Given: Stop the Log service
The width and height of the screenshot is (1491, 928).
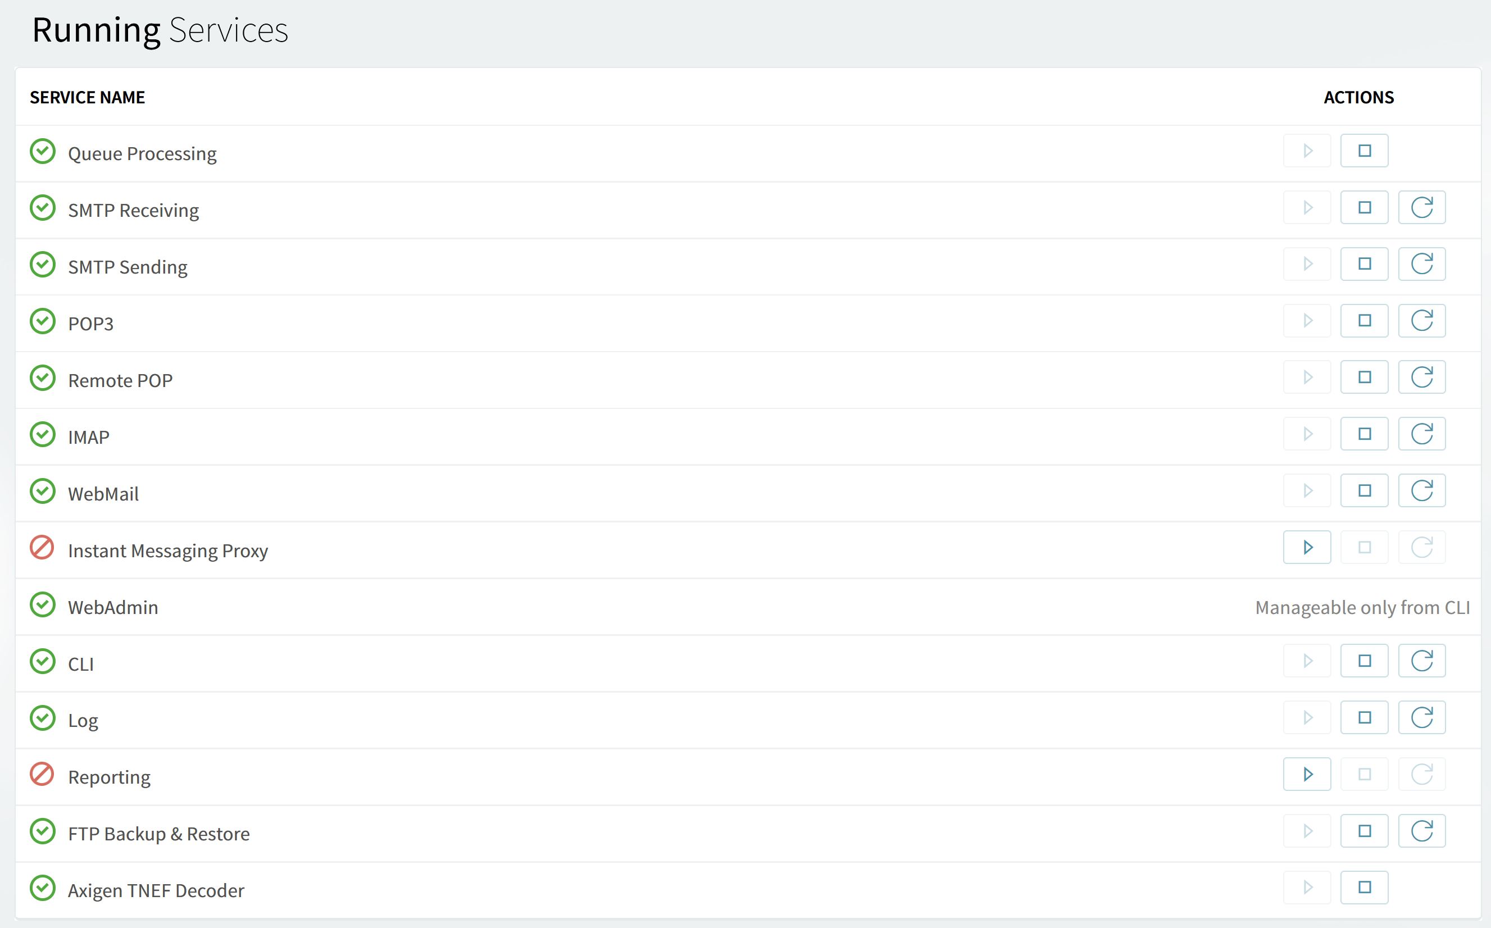Looking at the screenshot, I should click(x=1364, y=717).
